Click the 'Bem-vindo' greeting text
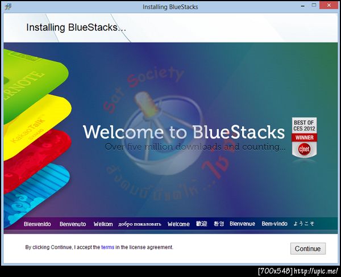Viewport: 341px width, 277px height. [x=275, y=224]
